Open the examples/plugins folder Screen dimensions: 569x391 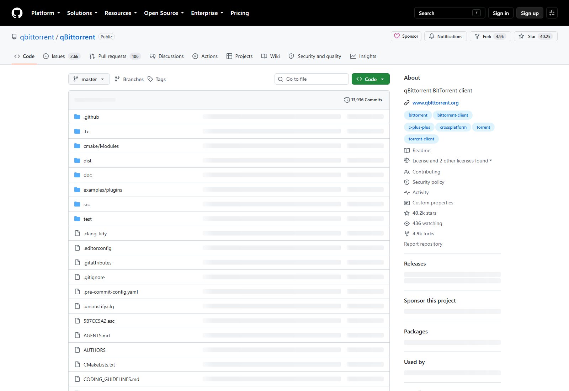click(x=103, y=190)
